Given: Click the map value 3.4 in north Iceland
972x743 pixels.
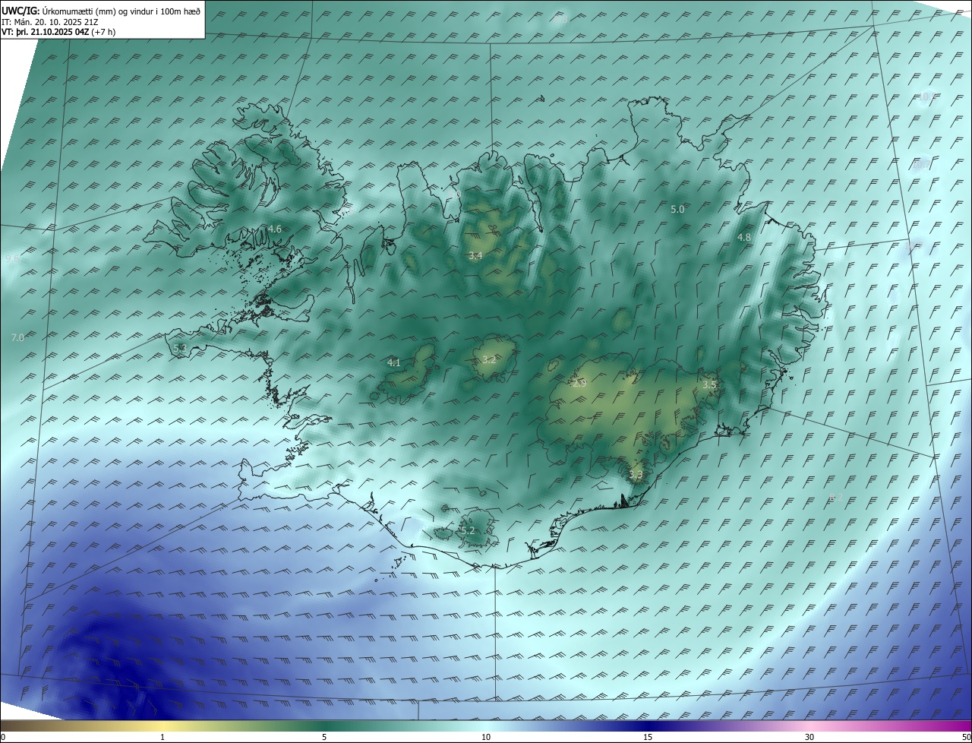Looking at the screenshot, I should click(475, 256).
